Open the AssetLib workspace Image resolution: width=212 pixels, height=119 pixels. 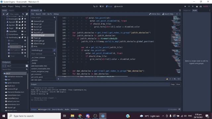coord(119,6)
